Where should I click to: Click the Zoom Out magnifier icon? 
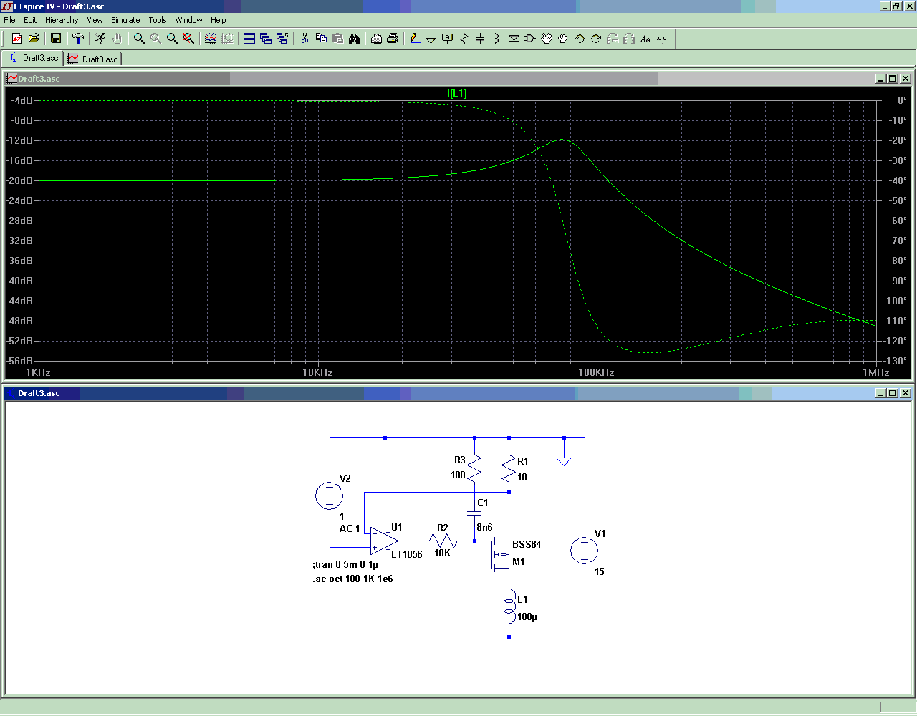click(x=172, y=39)
